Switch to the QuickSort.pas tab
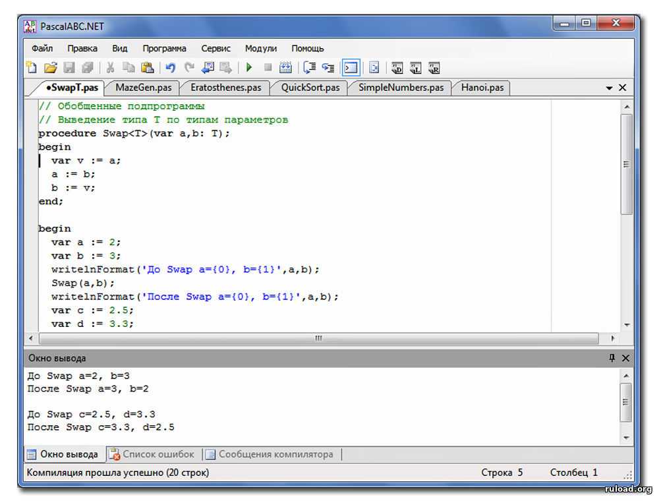 pos(310,88)
